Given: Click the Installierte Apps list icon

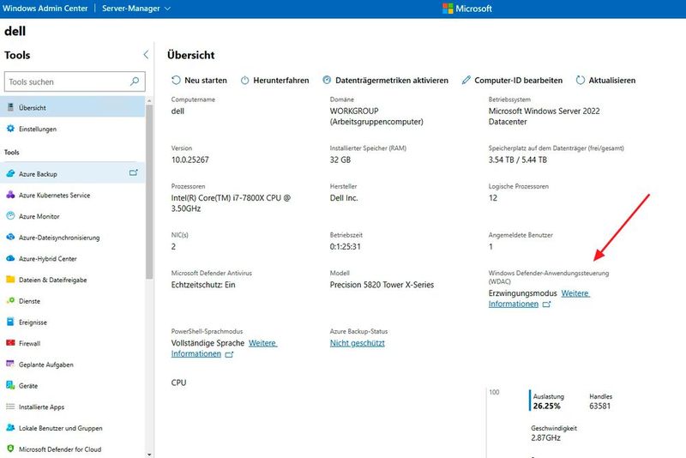Looking at the screenshot, I should pyautogui.click(x=10, y=407).
